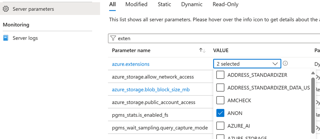Uncheck the ANON extension checkbox

point(221,113)
